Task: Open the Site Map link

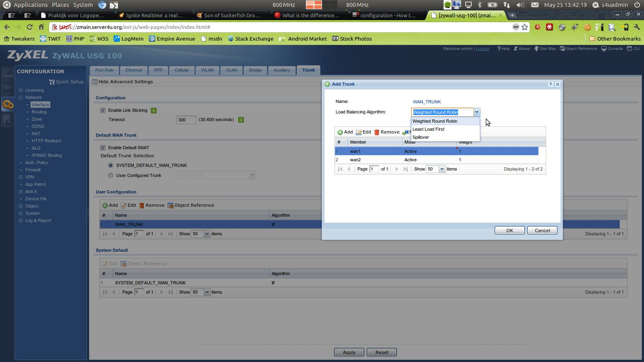Action: point(545,49)
